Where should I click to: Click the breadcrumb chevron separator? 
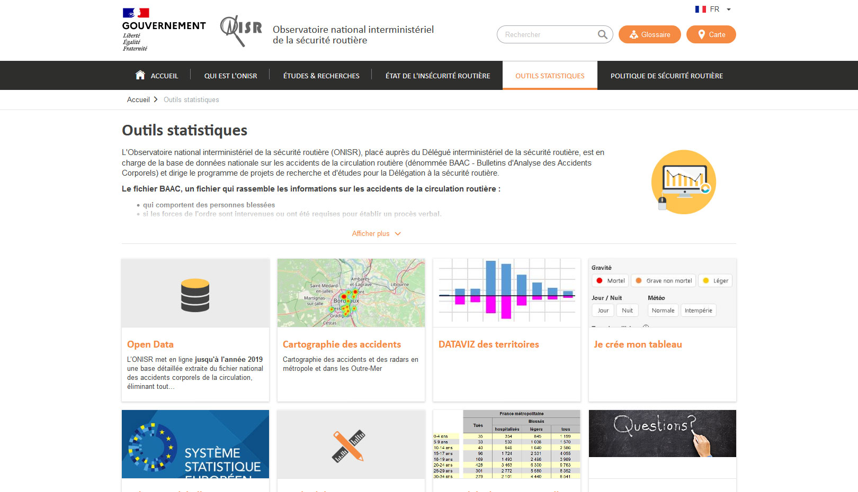(156, 99)
